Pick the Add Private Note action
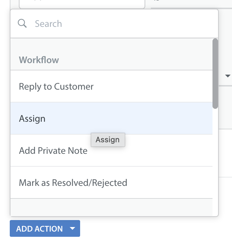Image resolution: width=232 pixels, height=249 pixels. [x=53, y=151]
